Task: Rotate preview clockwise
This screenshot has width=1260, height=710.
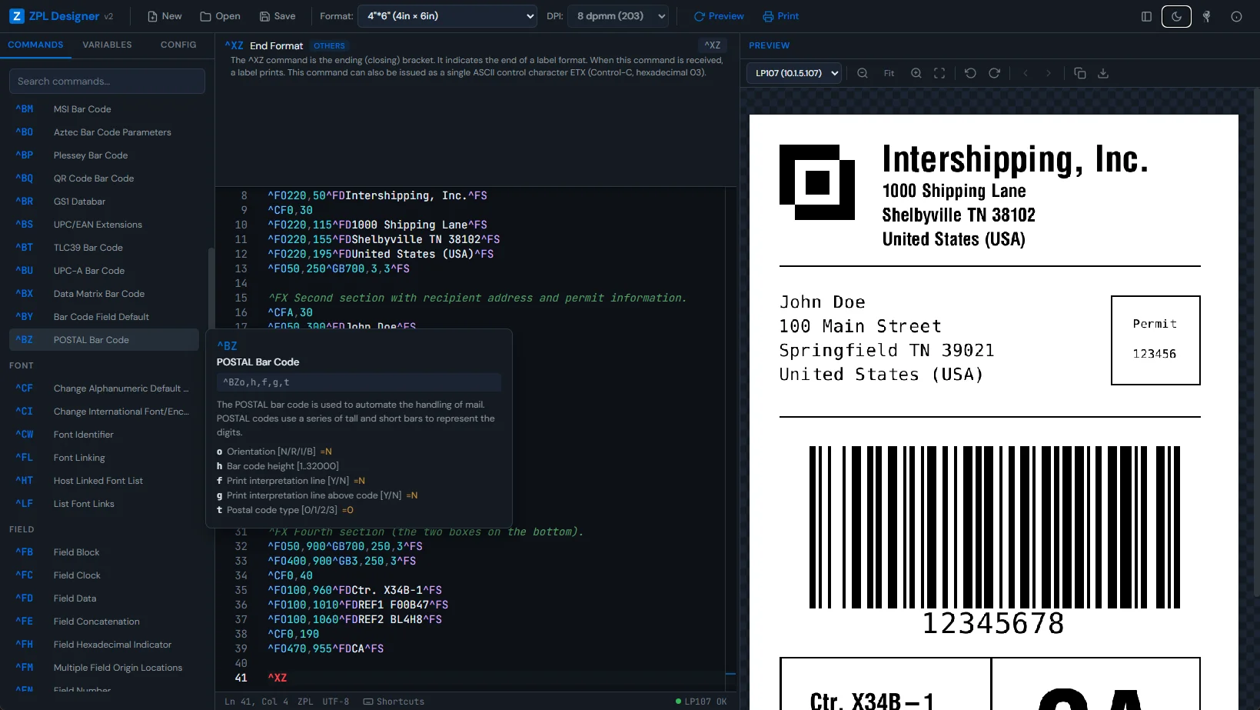Action: (994, 73)
